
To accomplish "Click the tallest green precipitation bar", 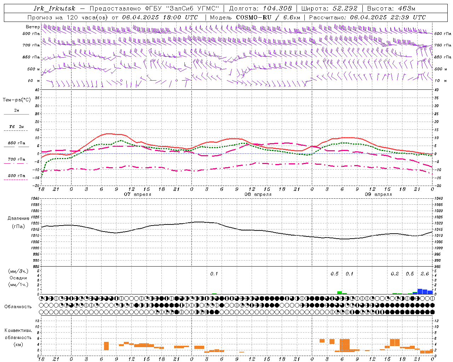I will [x=339, y=293].
